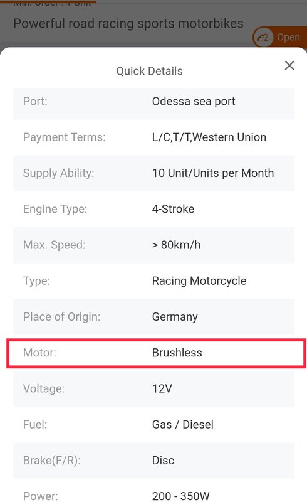Tap the Engine Type 4-Stroke row

tap(153, 209)
